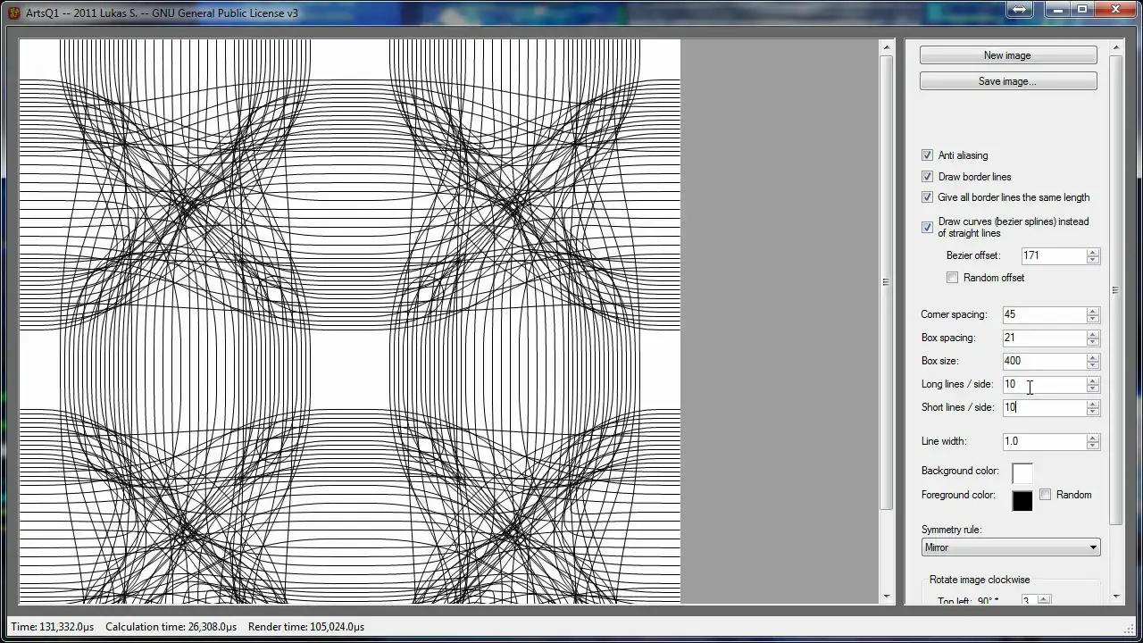Decrease Long lines / side count
1143x643 pixels.
tap(1093, 388)
